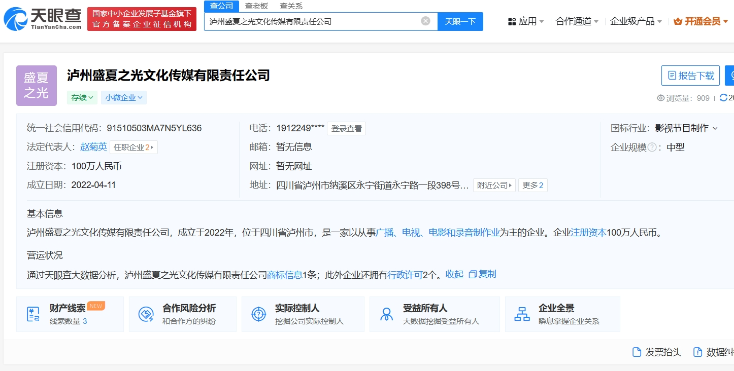This screenshot has height=371, width=734.
Task: Click the eye icon next to 浏览量
Action: click(660, 98)
